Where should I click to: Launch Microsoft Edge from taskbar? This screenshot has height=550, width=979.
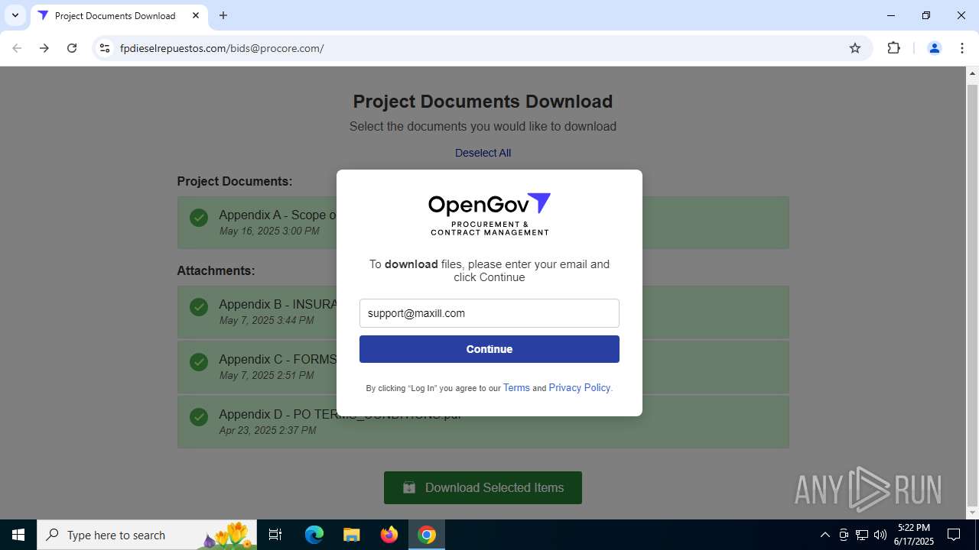314,535
